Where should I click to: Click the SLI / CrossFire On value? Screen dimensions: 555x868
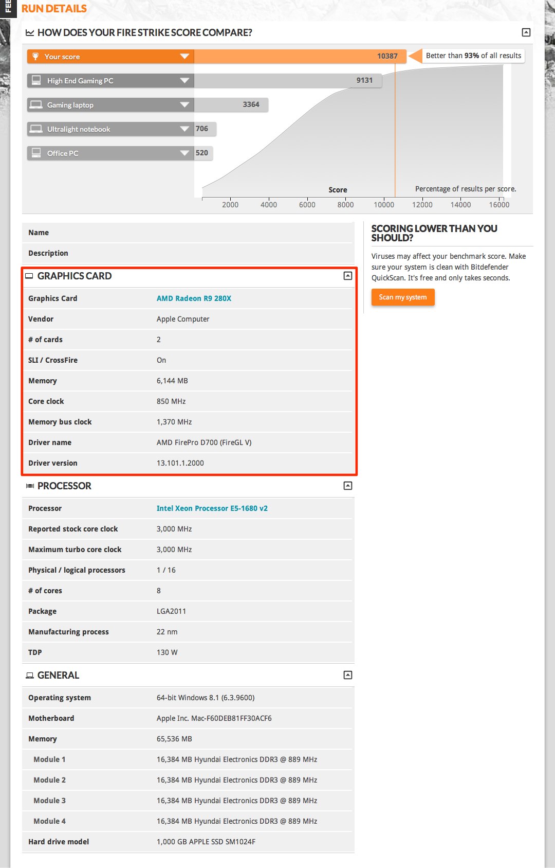click(161, 360)
